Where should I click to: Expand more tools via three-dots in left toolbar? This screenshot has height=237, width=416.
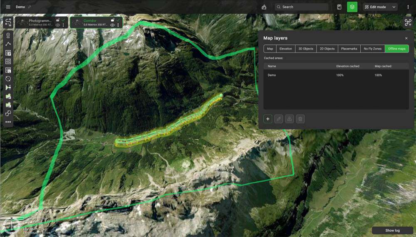[8, 122]
